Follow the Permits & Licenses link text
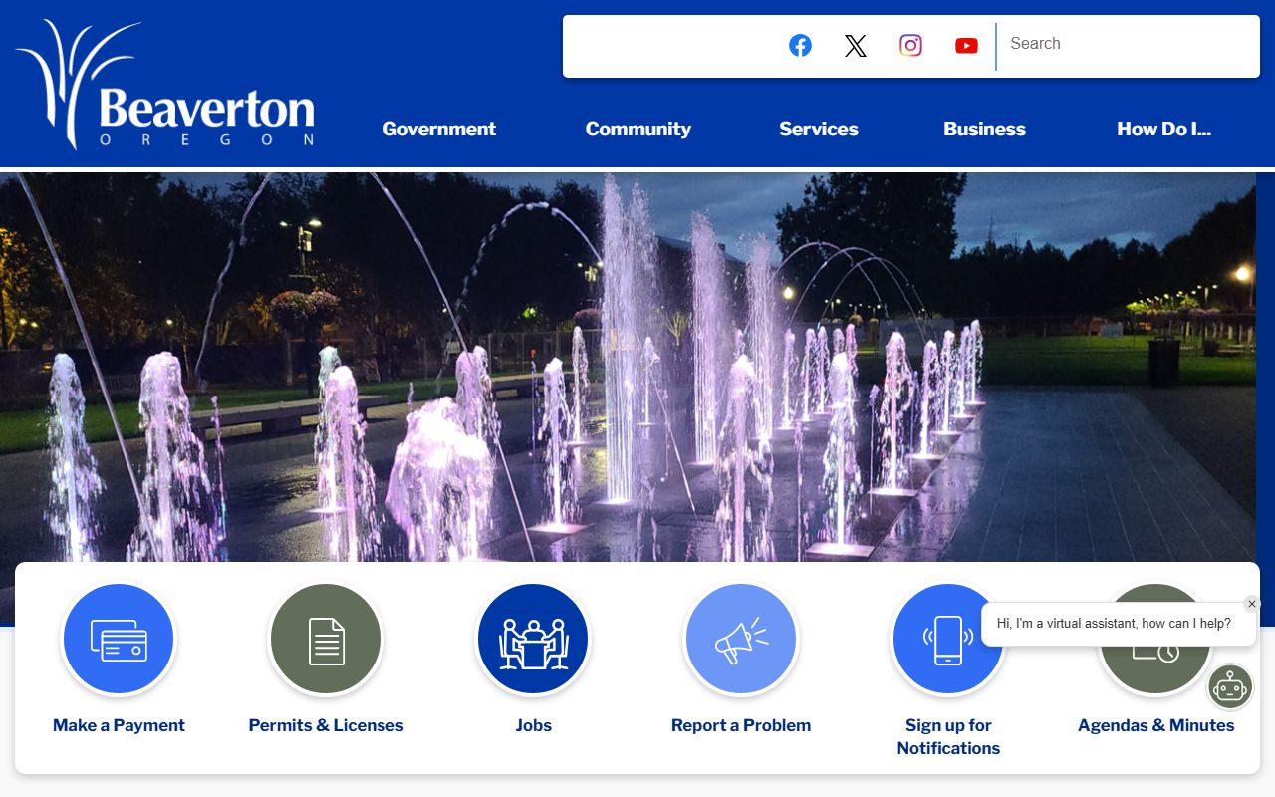This screenshot has width=1275, height=797. tap(326, 725)
